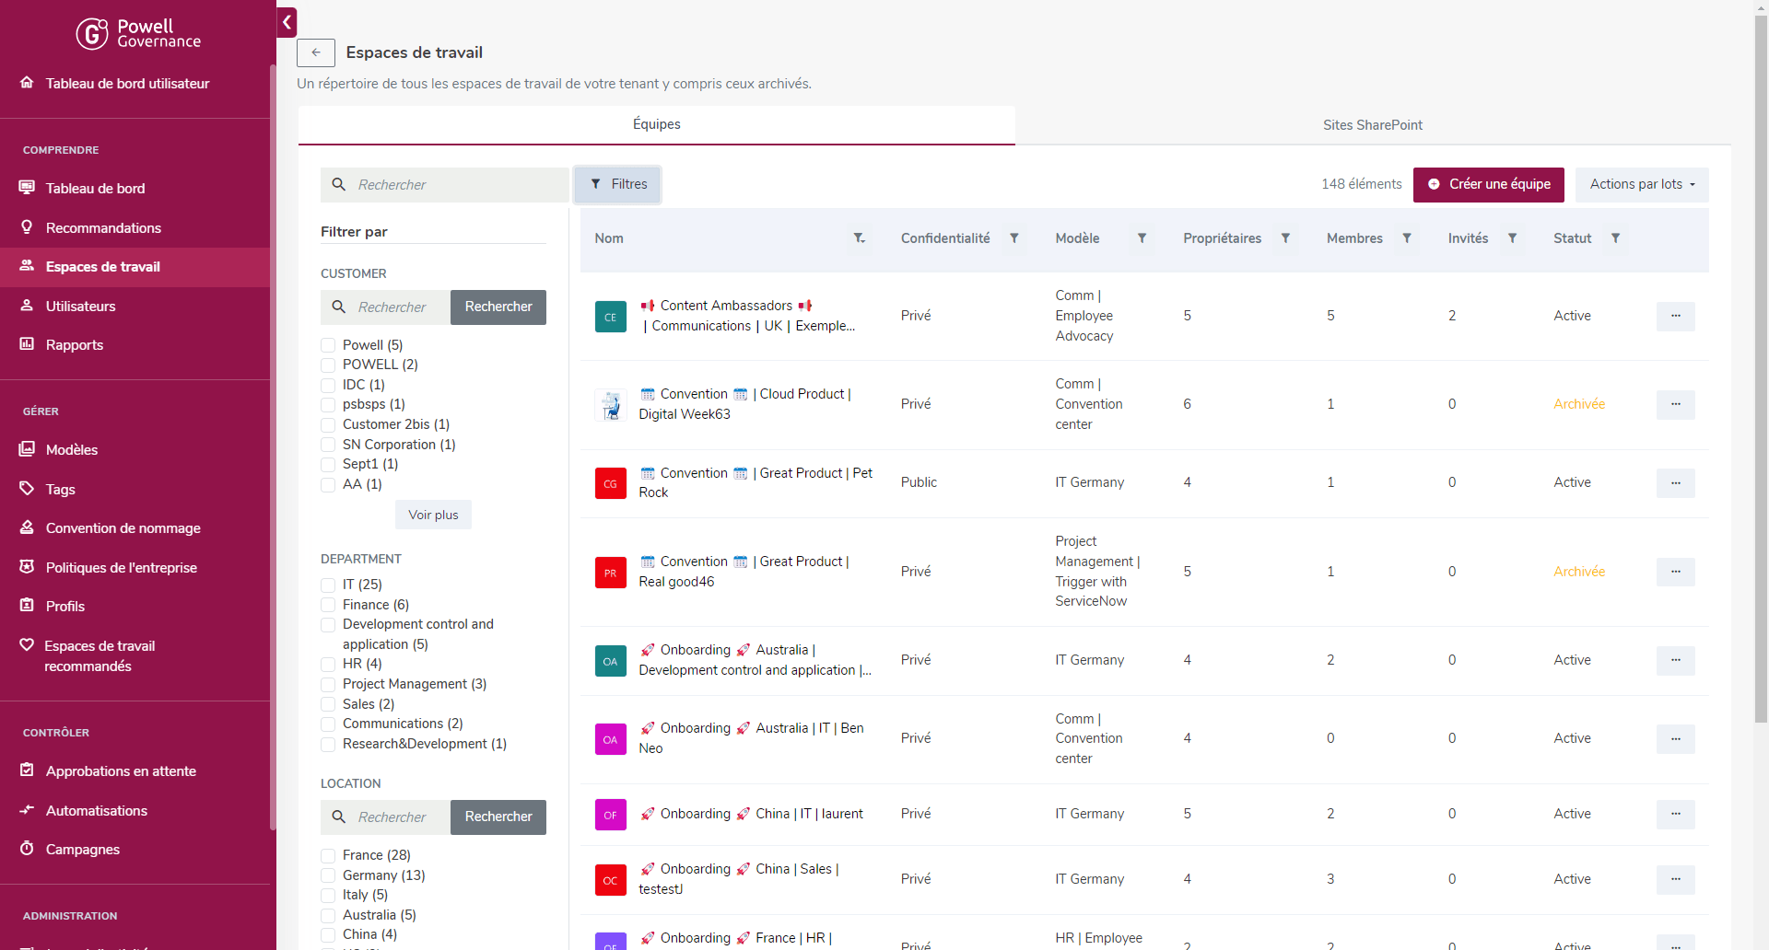Filter the Nom column

click(859, 238)
